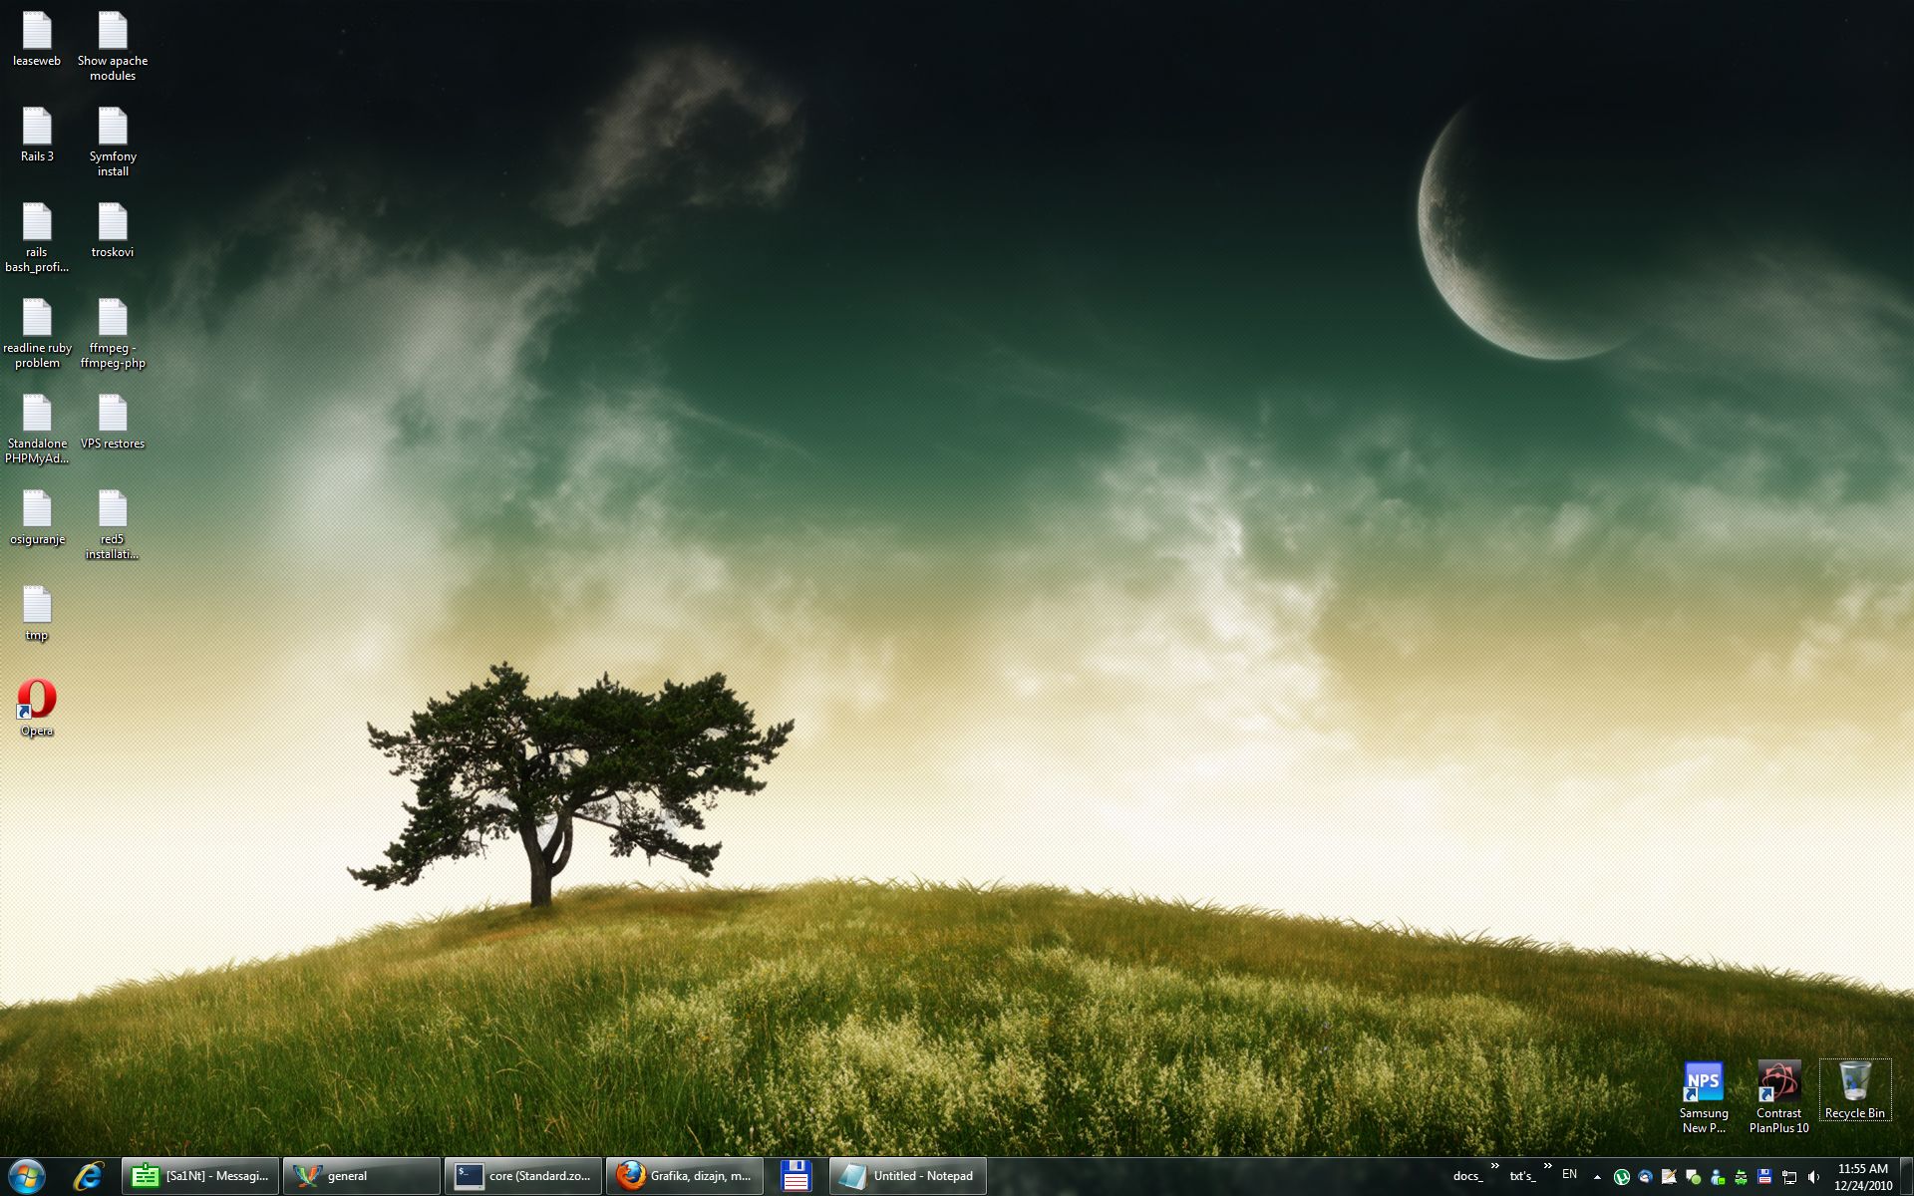Switch to the general taskbar window
The height and width of the screenshot is (1196, 1914).
click(x=362, y=1176)
